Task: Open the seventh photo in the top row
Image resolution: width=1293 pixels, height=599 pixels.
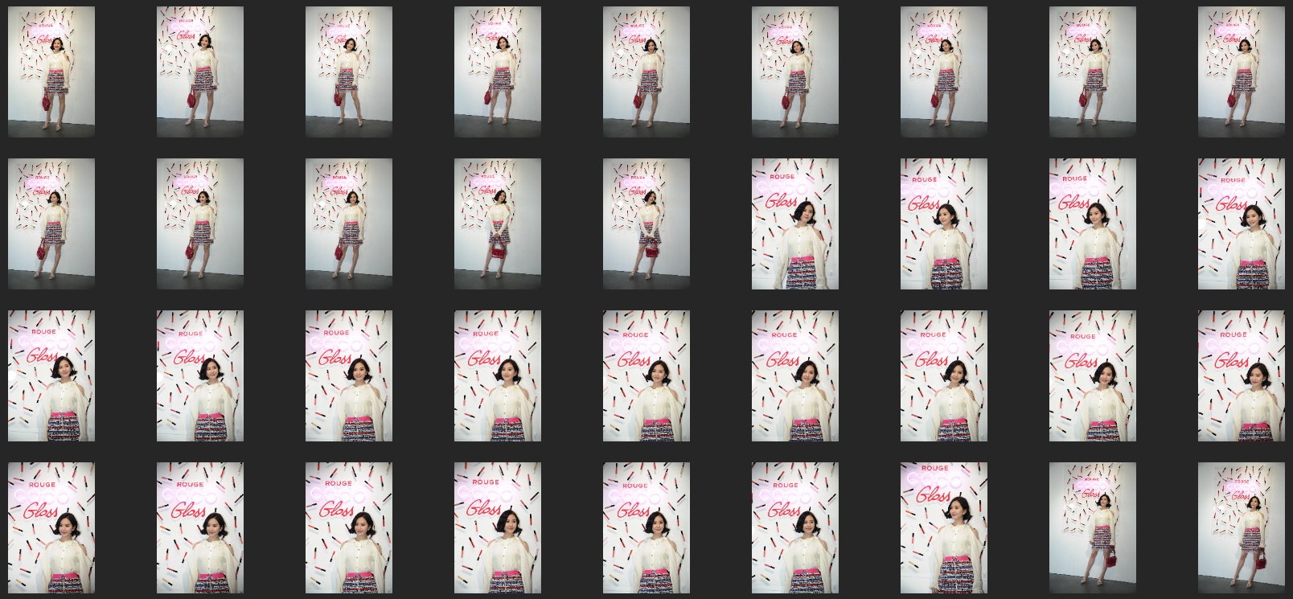Action: coord(944,72)
